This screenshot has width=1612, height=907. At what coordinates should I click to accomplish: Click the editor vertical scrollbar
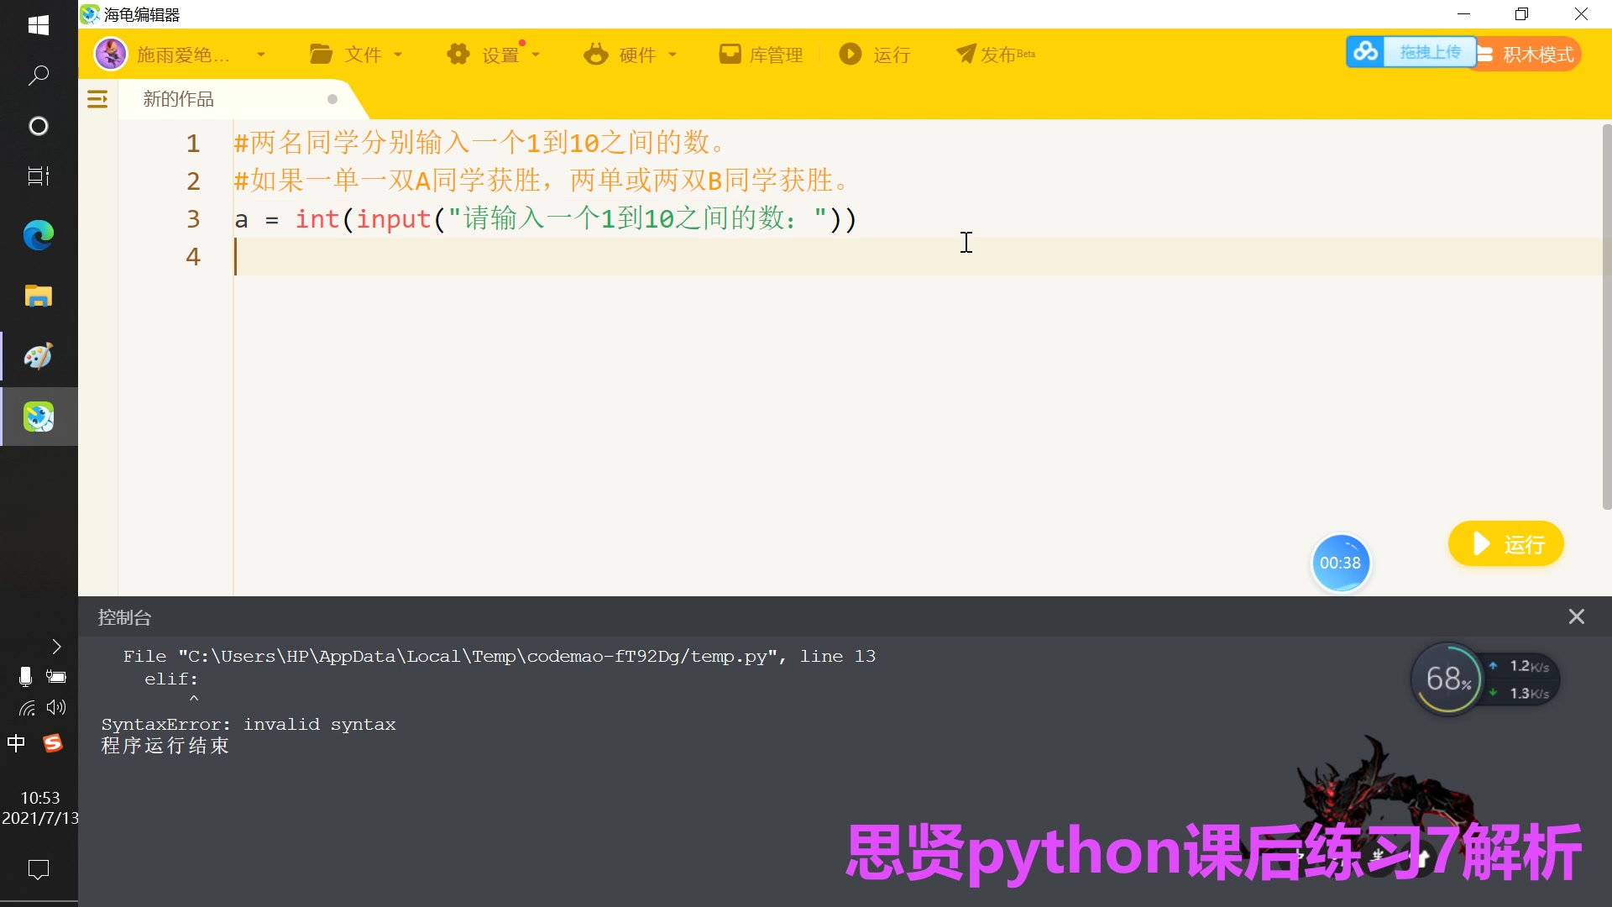coord(1606,316)
